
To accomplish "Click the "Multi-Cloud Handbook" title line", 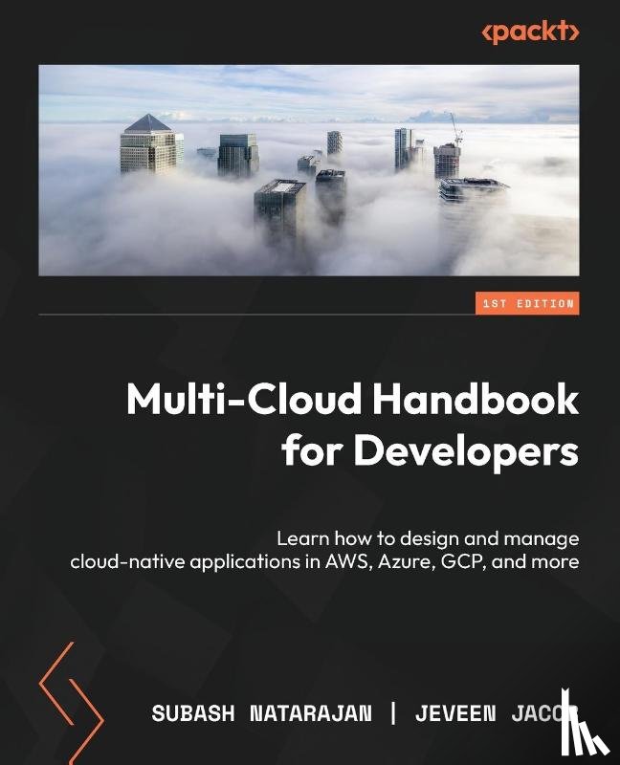I will [x=352, y=400].
